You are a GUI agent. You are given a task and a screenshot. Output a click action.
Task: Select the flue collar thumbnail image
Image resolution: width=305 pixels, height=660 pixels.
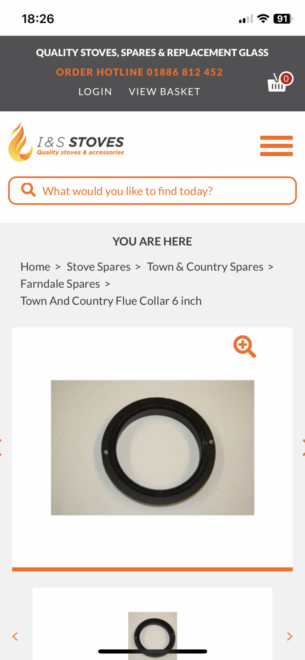pyautogui.click(x=153, y=635)
